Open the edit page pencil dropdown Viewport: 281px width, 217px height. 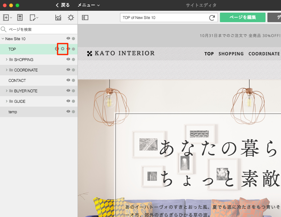[34, 18]
